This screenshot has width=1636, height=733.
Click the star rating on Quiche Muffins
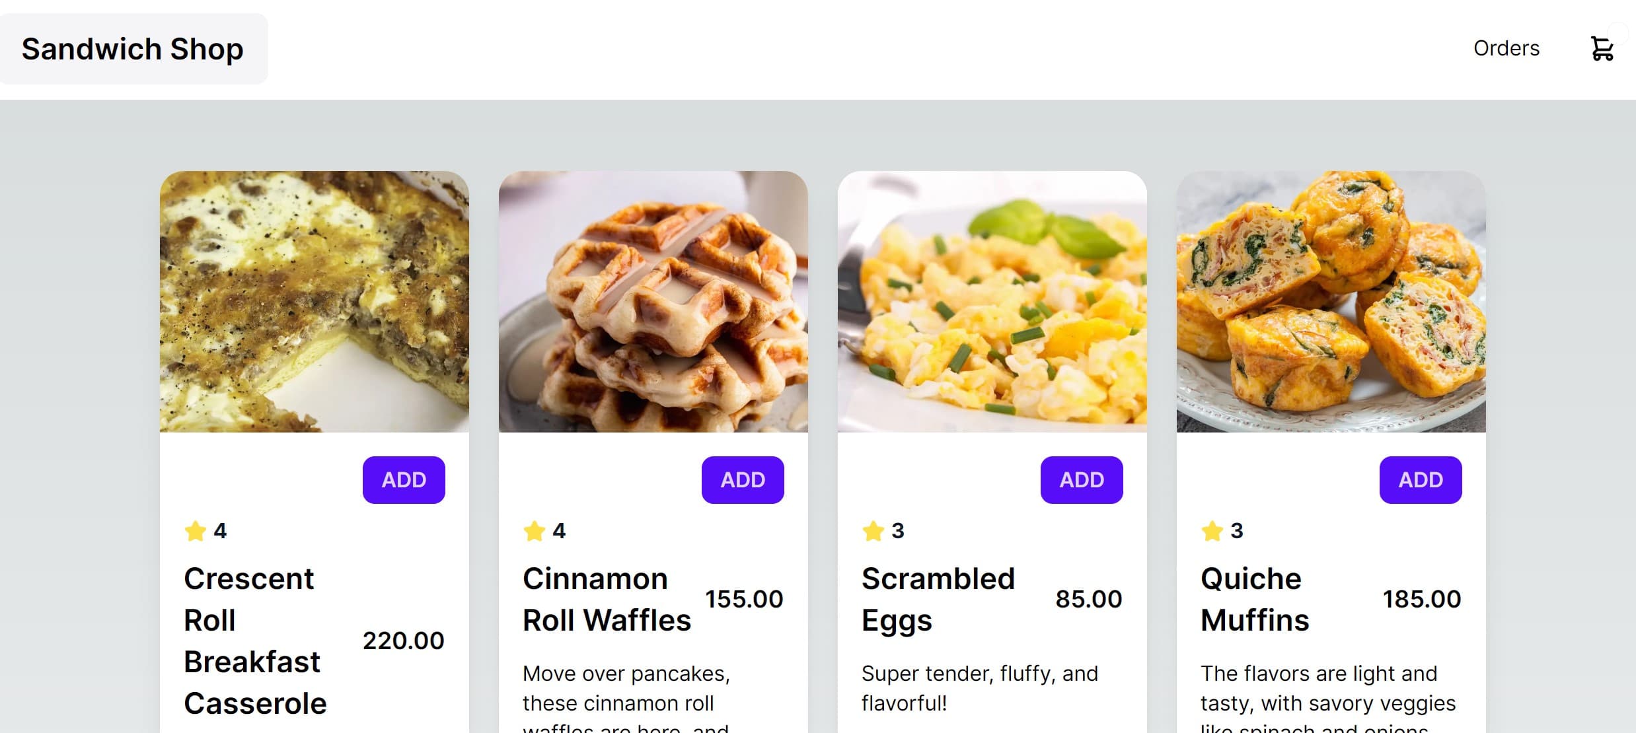pos(1213,530)
